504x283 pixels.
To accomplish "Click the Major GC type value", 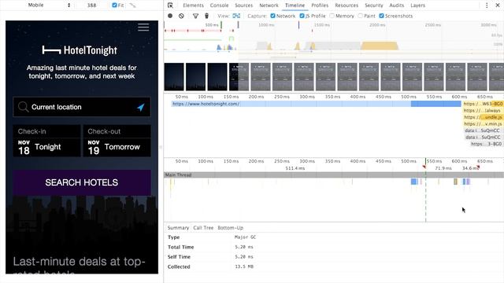I will [x=245, y=237].
